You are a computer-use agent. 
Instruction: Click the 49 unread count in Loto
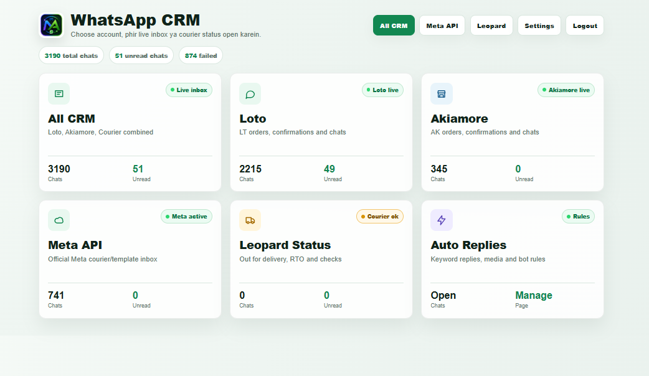pos(329,169)
